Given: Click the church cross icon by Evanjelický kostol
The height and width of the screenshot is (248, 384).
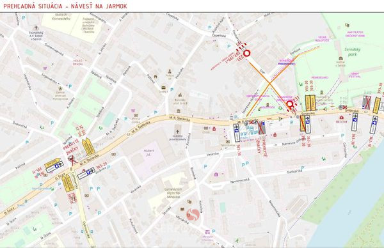Looking at the screenshot, I should pos(36,27).
